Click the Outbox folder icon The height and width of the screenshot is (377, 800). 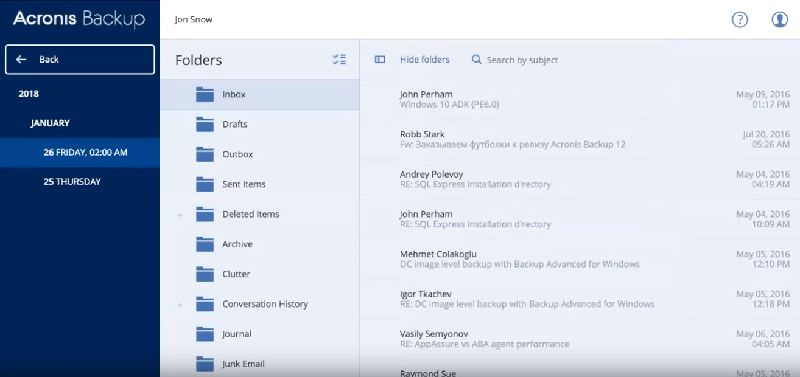coord(205,154)
